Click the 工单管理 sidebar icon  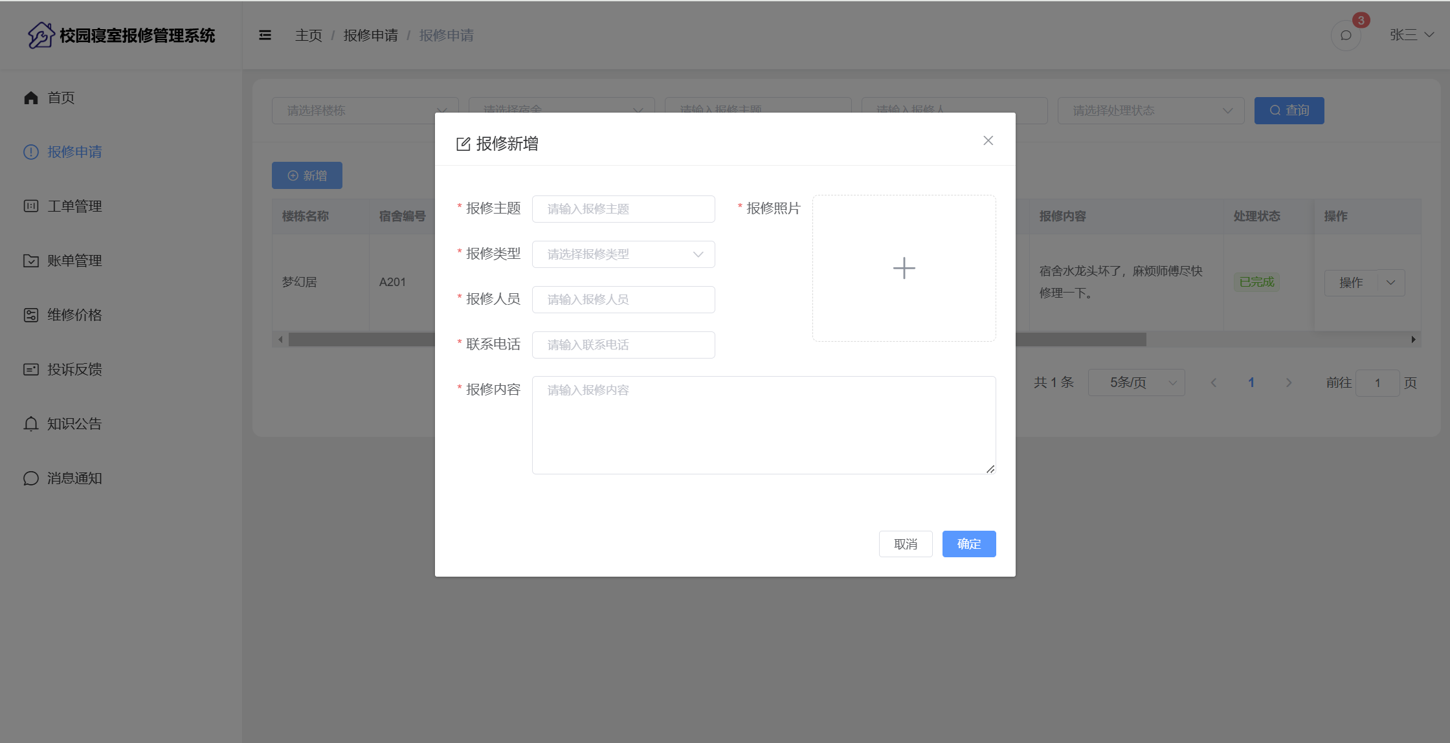coord(31,206)
